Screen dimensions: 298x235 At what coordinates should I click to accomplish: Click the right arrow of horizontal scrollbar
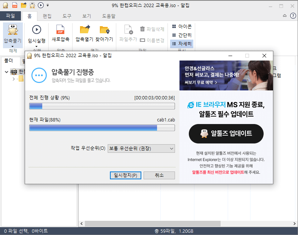[x=294, y=223]
